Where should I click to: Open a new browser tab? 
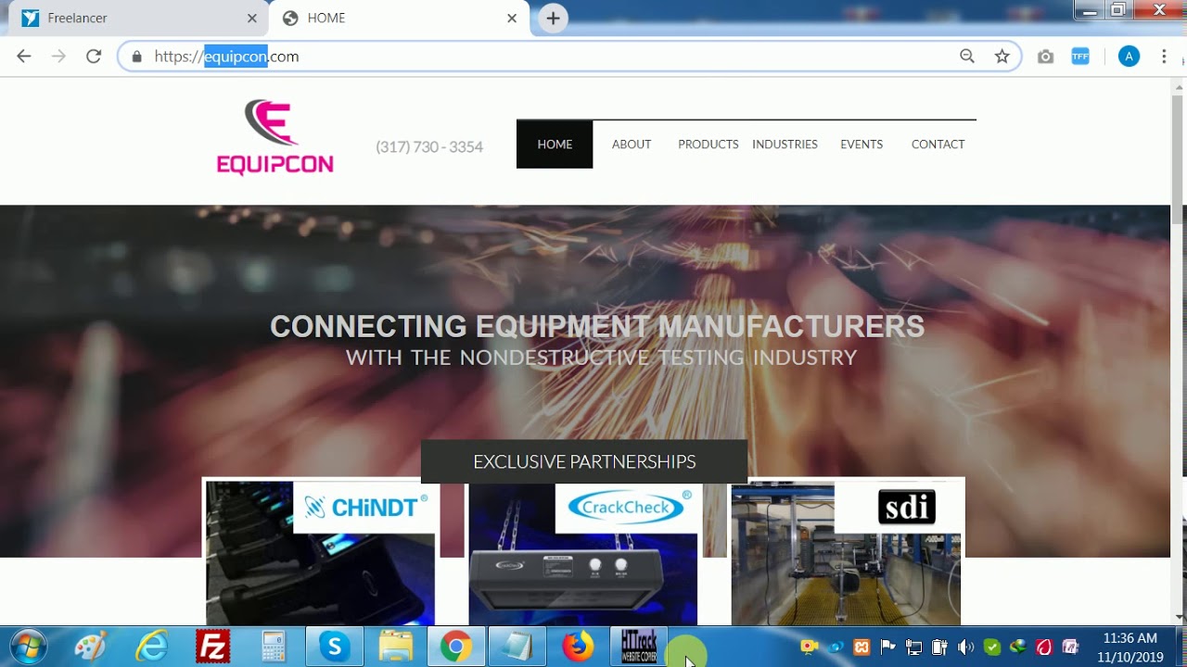click(553, 18)
